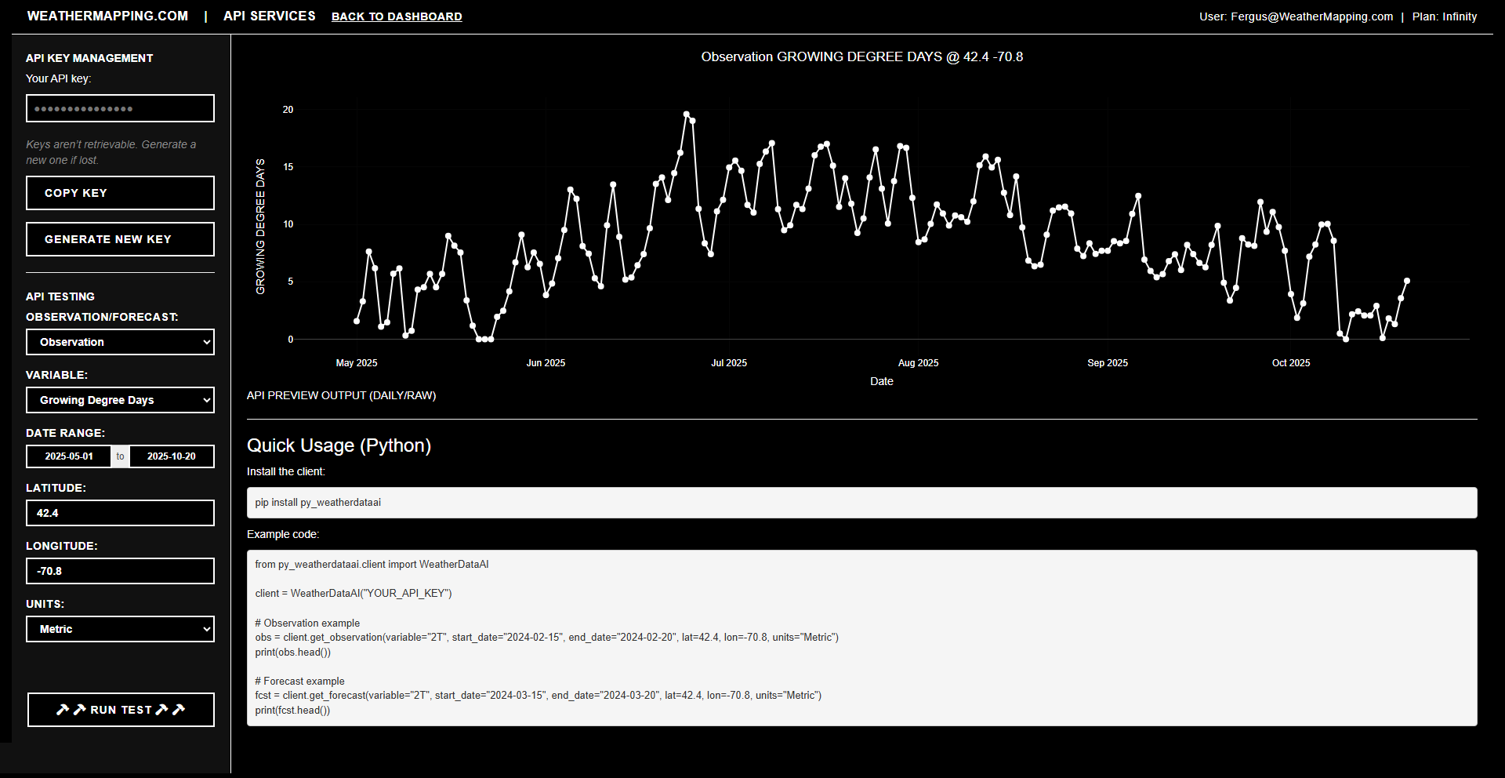
Task: Select the LATITUDE field showing 42.4
Action: 119,513
